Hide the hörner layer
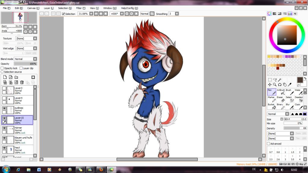This screenshot has height=173, width=308. 4,128
